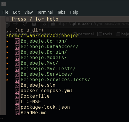Click the glyph icon beside docker-compose.yml
The width and height of the screenshot is (129, 122).
[17, 91]
